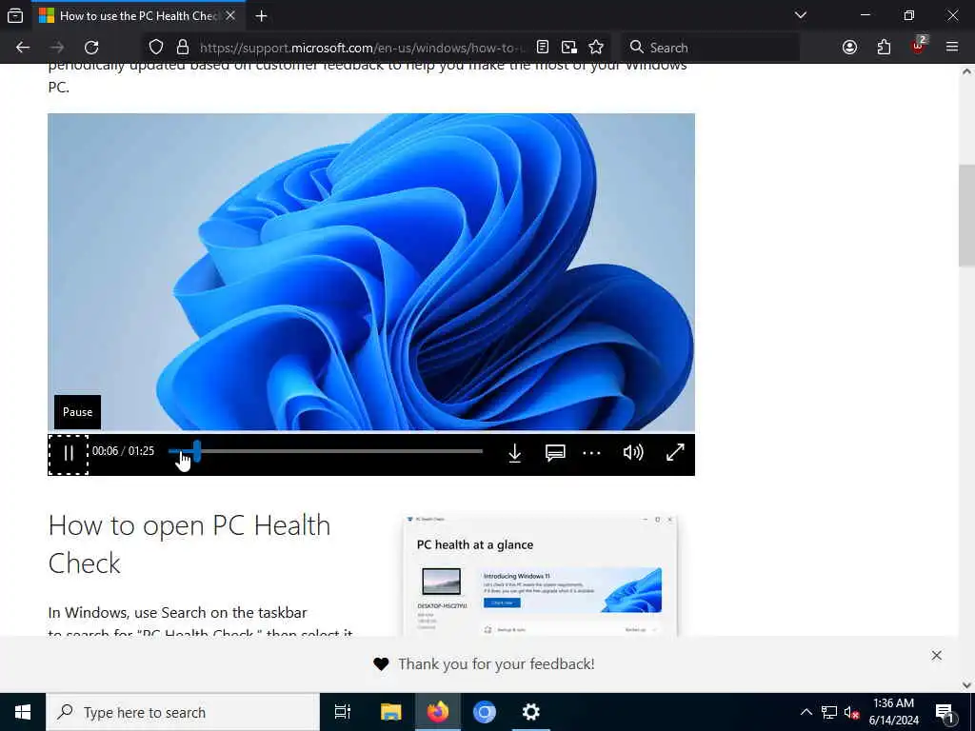Go back to the previous page
975x731 pixels.
coord(23,48)
